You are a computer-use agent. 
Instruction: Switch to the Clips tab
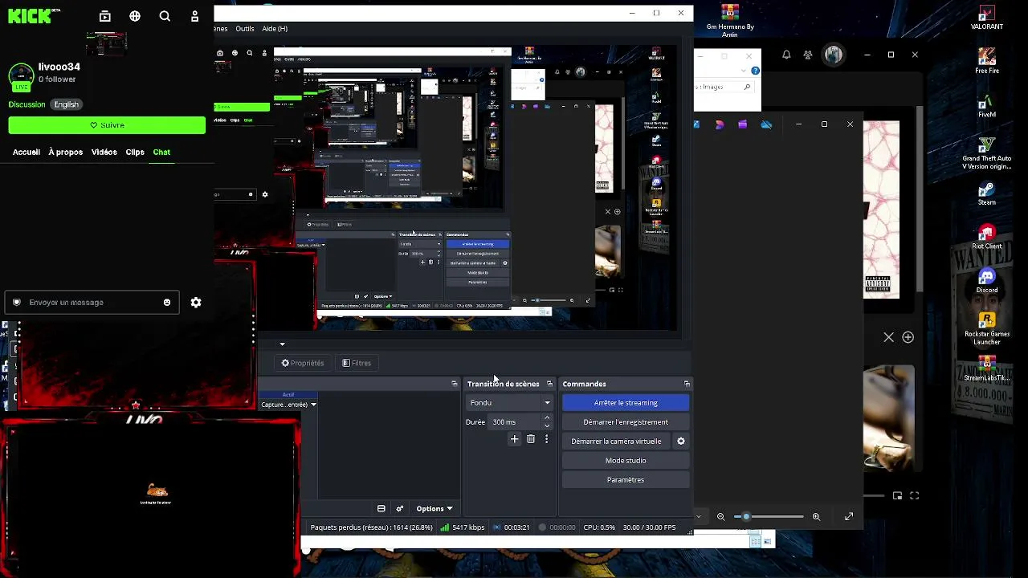coord(135,152)
